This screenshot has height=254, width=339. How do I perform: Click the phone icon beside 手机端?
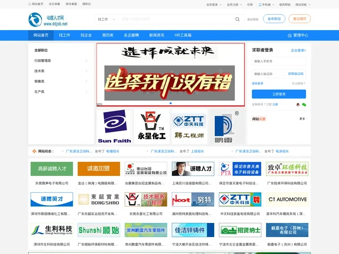(x=260, y=5)
